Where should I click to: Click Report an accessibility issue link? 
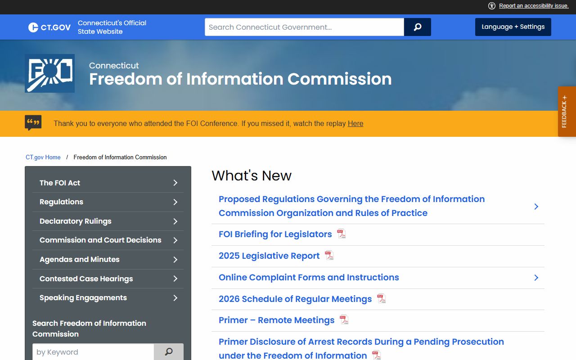534,6
